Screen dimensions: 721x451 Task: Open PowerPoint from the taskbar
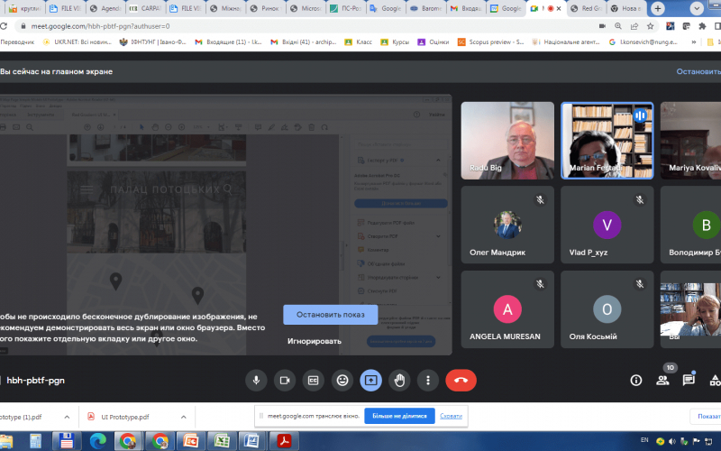(x=190, y=441)
